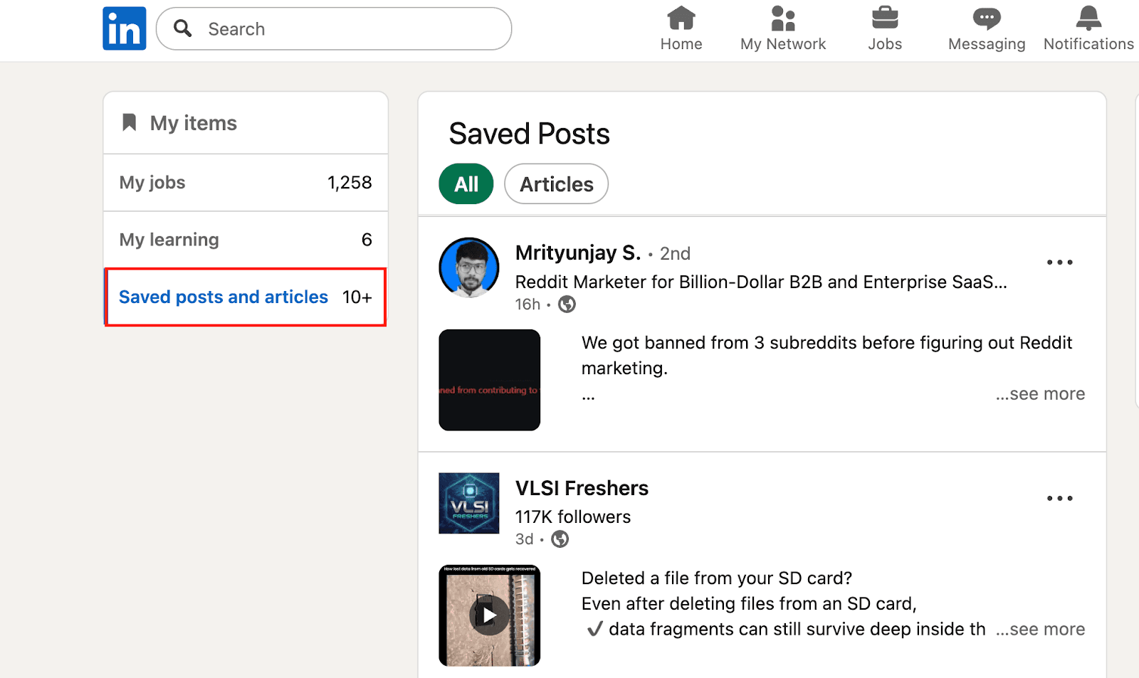Expand Mrityunjay's post with see more
1139x678 pixels.
point(1040,393)
